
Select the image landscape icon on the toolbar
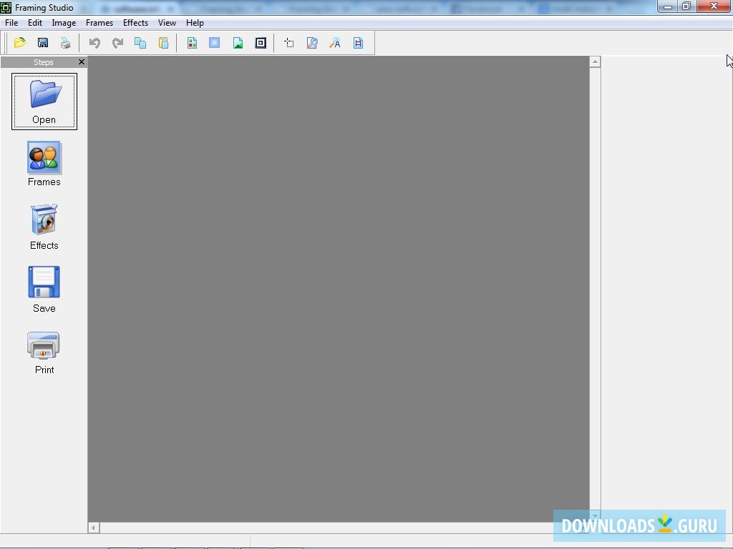click(237, 42)
